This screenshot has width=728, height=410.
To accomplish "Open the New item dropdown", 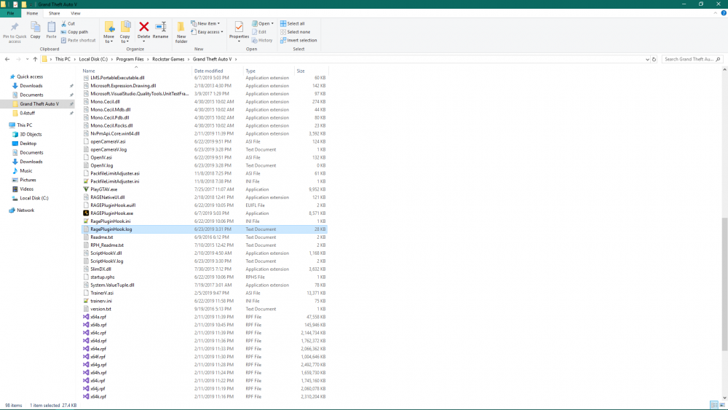I will [x=206, y=23].
